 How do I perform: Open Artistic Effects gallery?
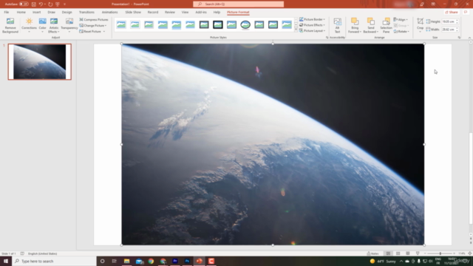pos(54,25)
